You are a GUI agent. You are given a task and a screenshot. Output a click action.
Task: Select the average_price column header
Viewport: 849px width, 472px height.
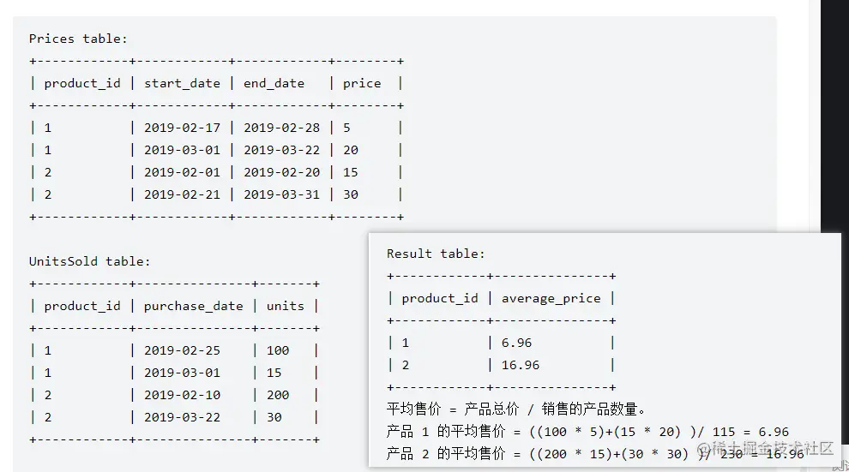pyautogui.click(x=551, y=298)
